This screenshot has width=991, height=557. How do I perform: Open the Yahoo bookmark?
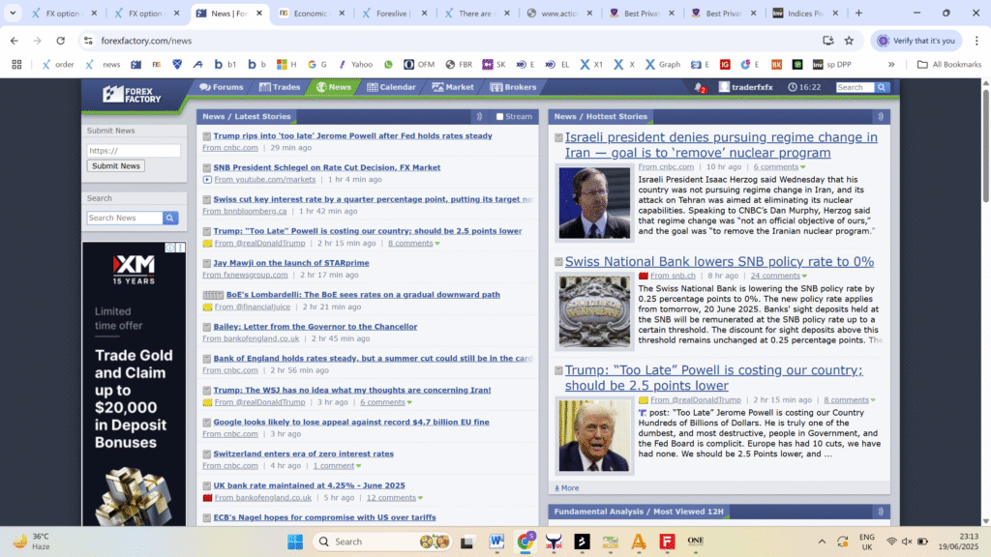(x=356, y=65)
